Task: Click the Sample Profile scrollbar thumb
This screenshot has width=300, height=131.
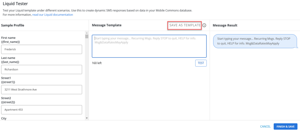Action: 87,37
